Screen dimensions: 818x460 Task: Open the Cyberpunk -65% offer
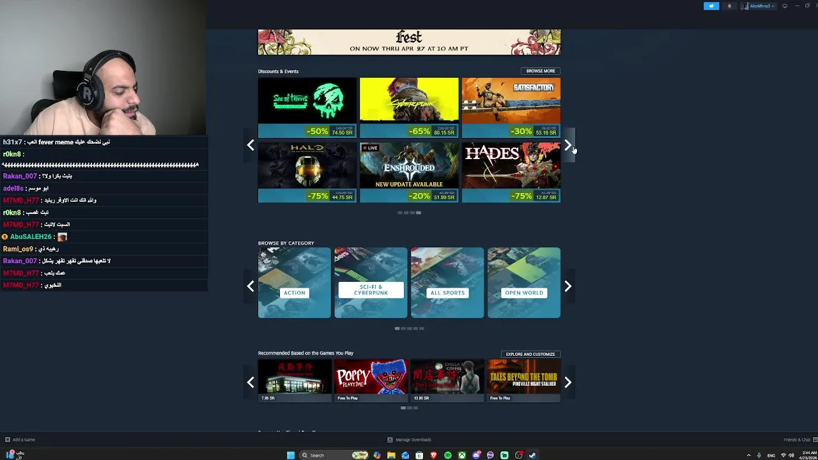[x=409, y=107]
